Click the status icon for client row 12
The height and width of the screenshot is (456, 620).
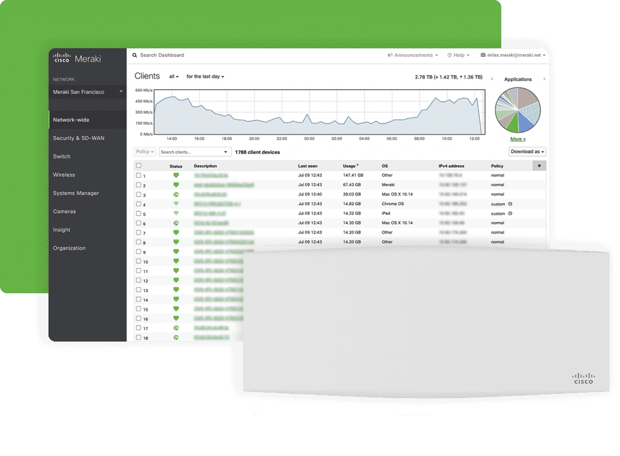[x=176, y=280]
